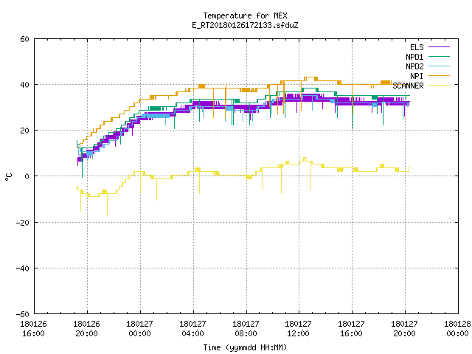Viewport: 472px width, 354px height.
Task: Click the y-axis value 0
Action: pos(27,176)
